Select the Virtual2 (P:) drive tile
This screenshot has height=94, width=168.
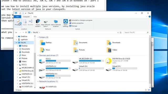tap(121, 68)
